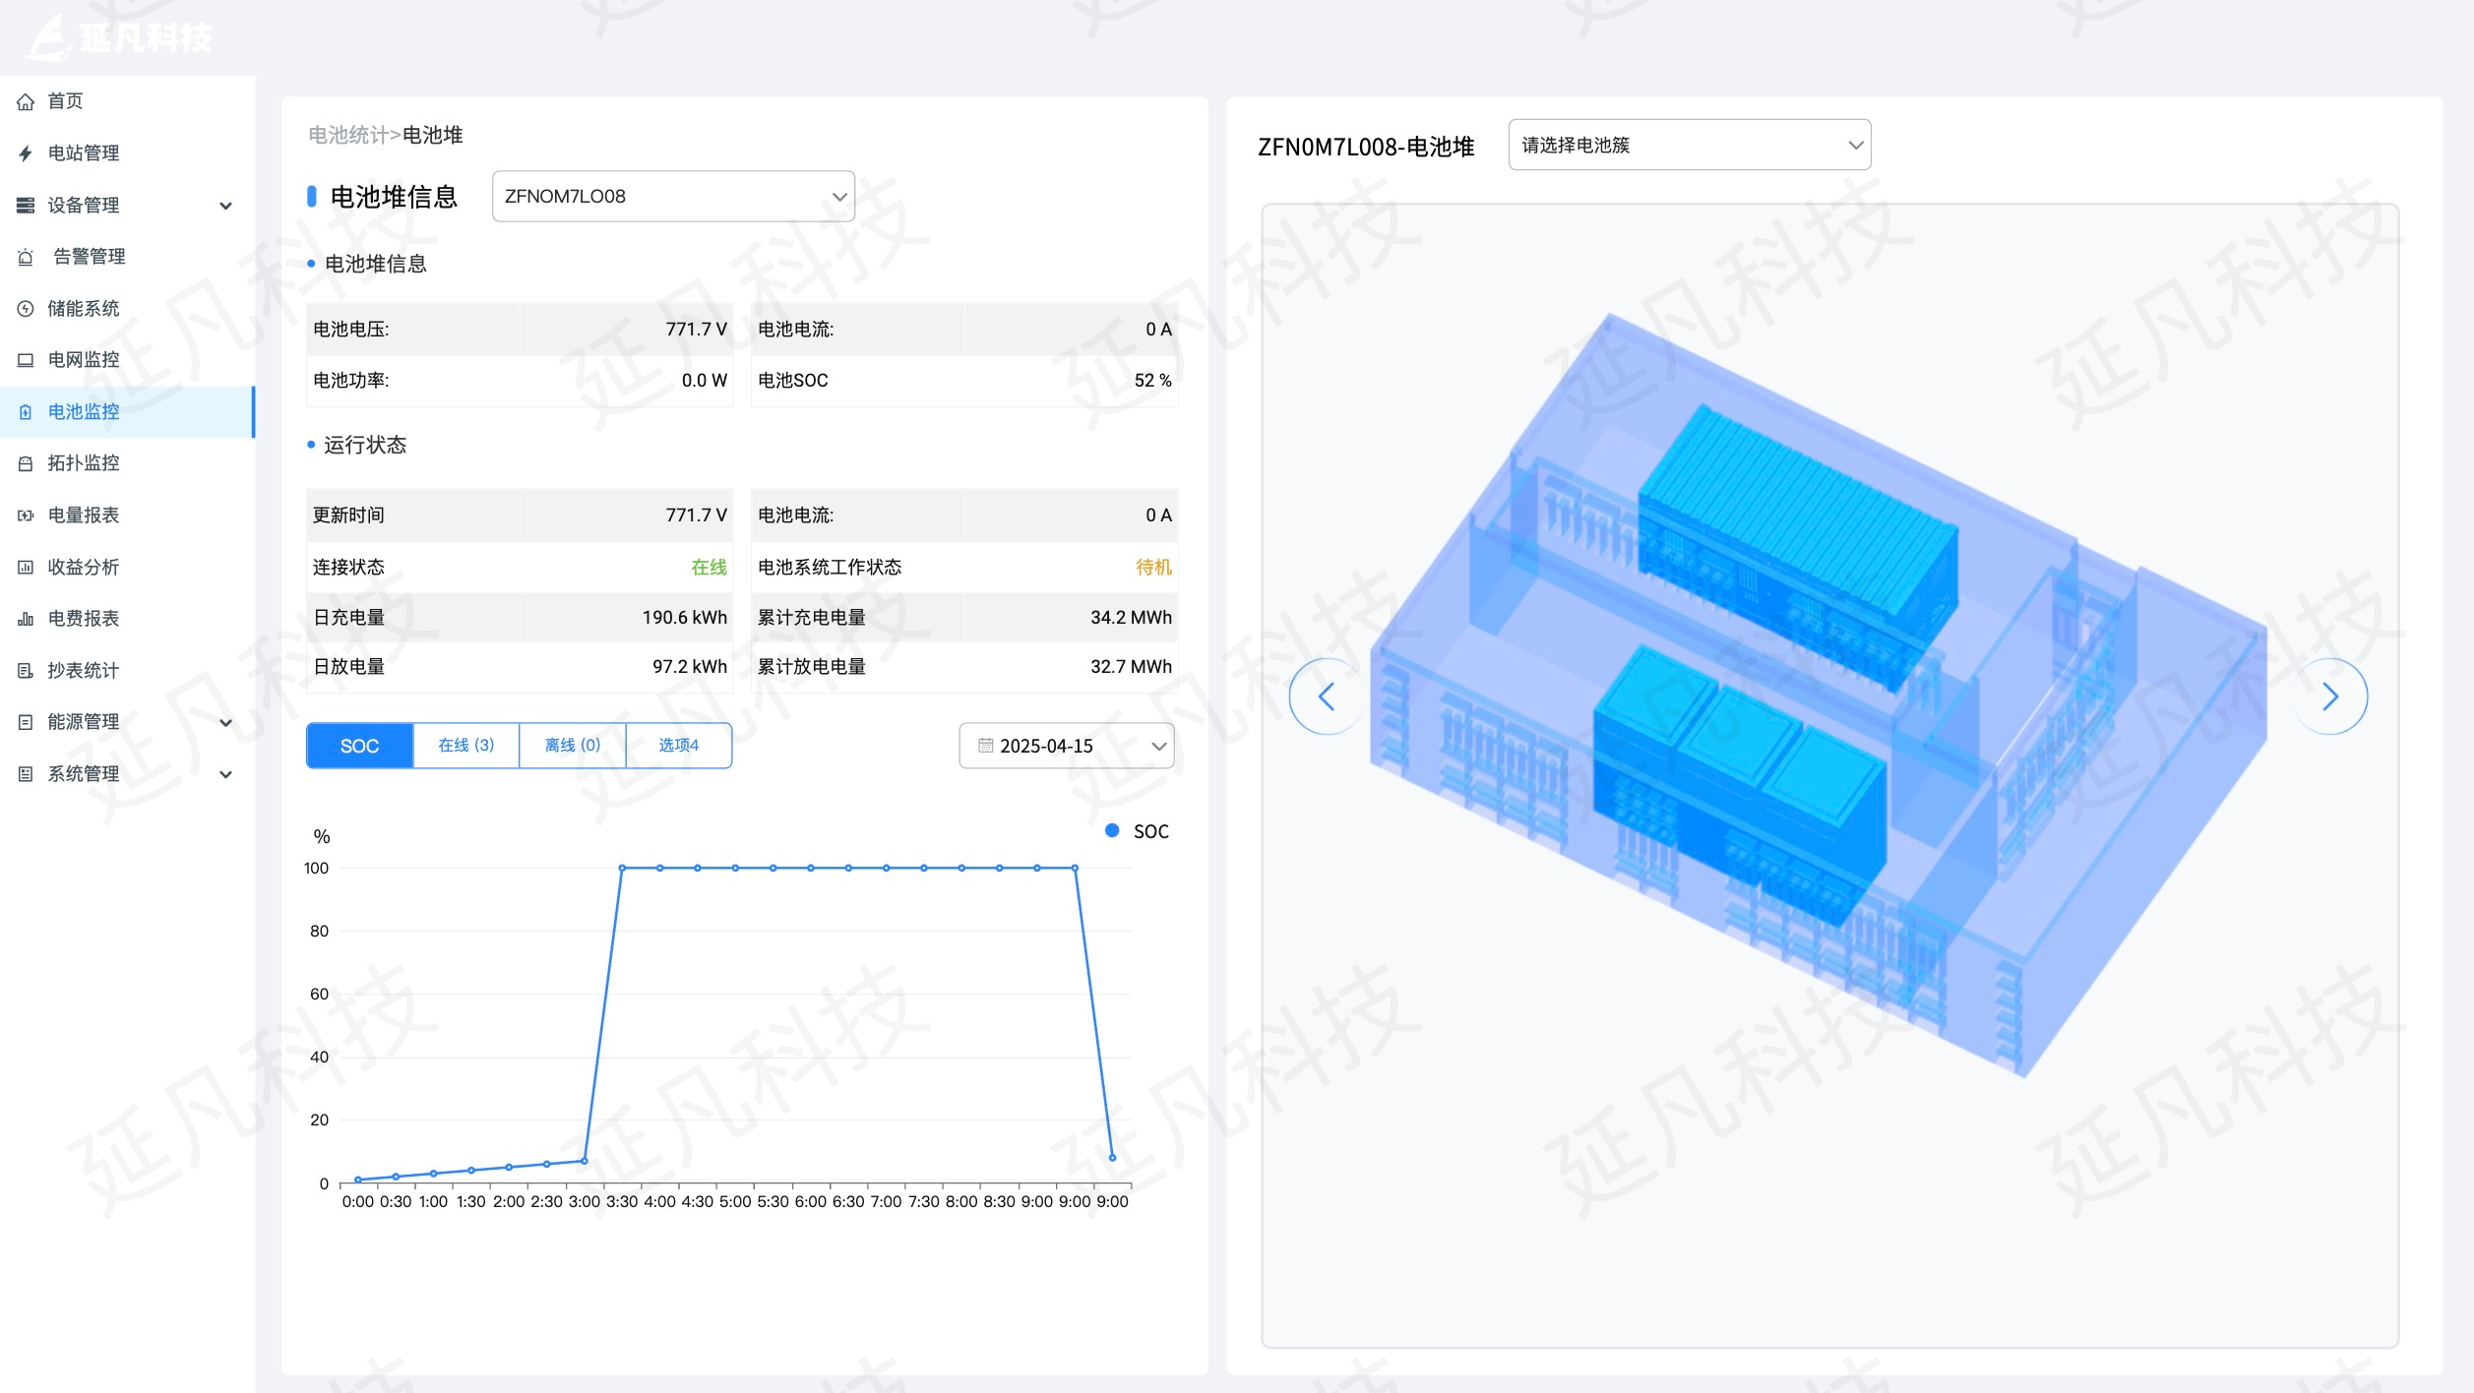This screenshot has width=2474, height=1393.
Task: Open 拓扑监控 from the sidebar
Action: (84, 463)
